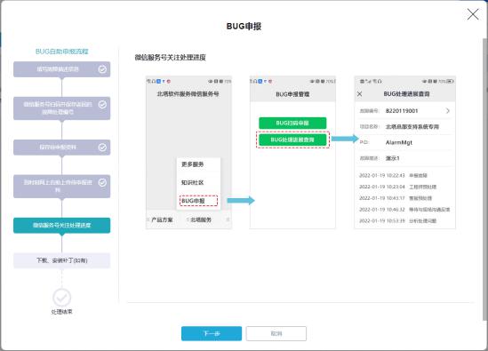Click the checkmark icon on first workflow step
488x351 pixels.
[x=102, y=69]
